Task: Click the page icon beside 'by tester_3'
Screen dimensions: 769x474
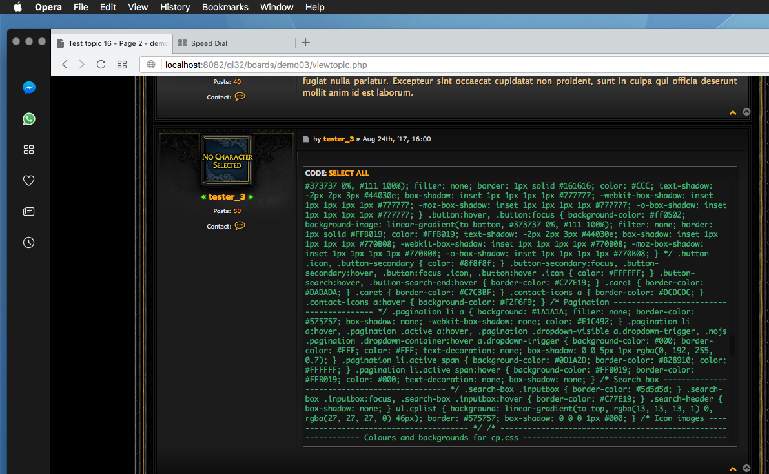Action: pyautogui.click(x=306, y=139)
